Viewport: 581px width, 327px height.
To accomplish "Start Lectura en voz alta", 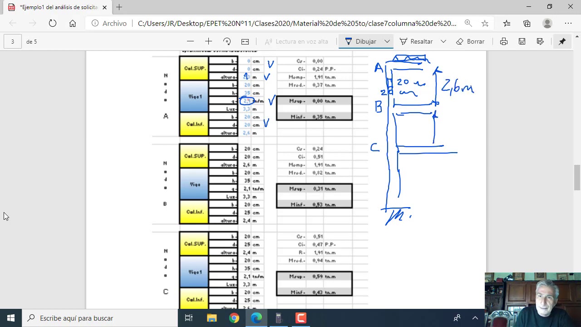I will [x=296, y=41].
